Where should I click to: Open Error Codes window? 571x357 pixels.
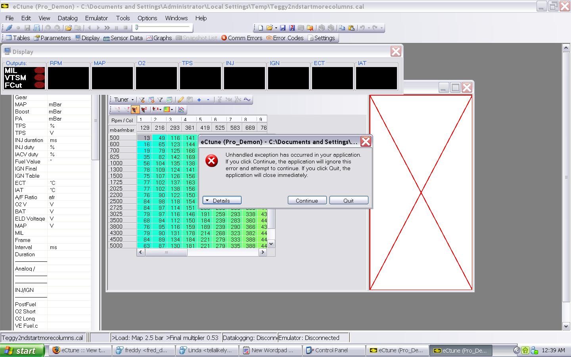coord(285,38)
